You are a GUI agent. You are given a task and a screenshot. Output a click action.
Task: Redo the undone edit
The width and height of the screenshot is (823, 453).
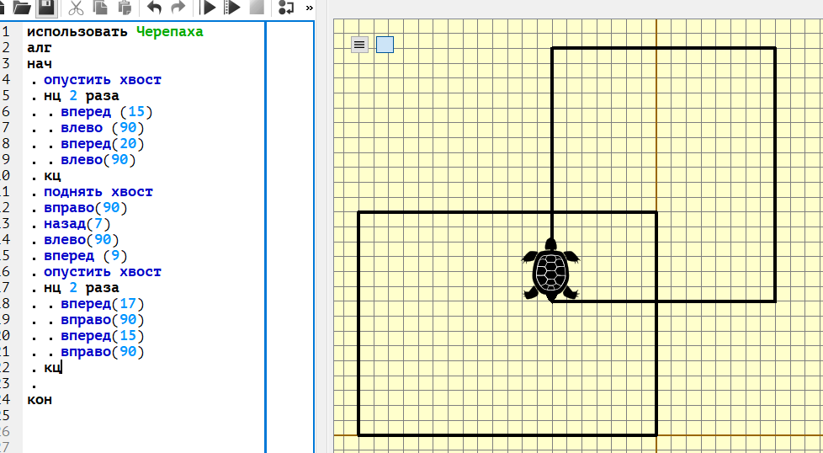click(178, 8)
